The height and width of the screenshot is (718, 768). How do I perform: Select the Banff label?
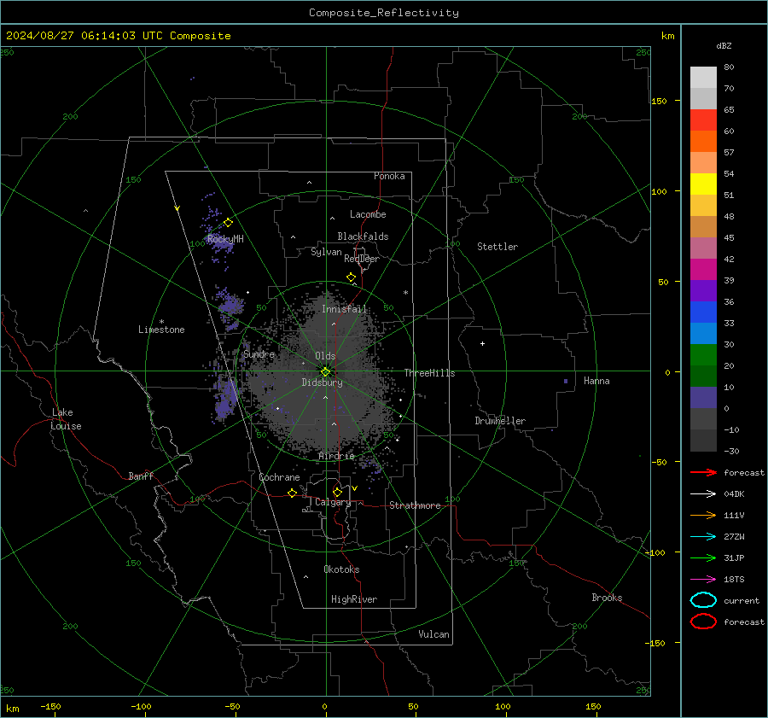tap(141, 476)
